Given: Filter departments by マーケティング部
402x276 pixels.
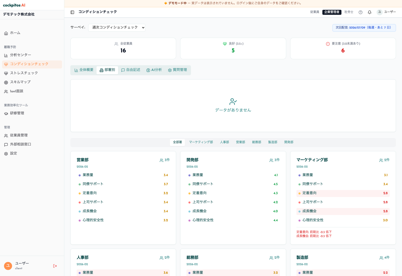Looking at the screenshot, I should tap(201, 142).
